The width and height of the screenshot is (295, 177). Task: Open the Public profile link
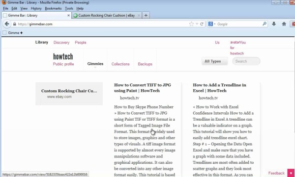(x=63, y=64)
